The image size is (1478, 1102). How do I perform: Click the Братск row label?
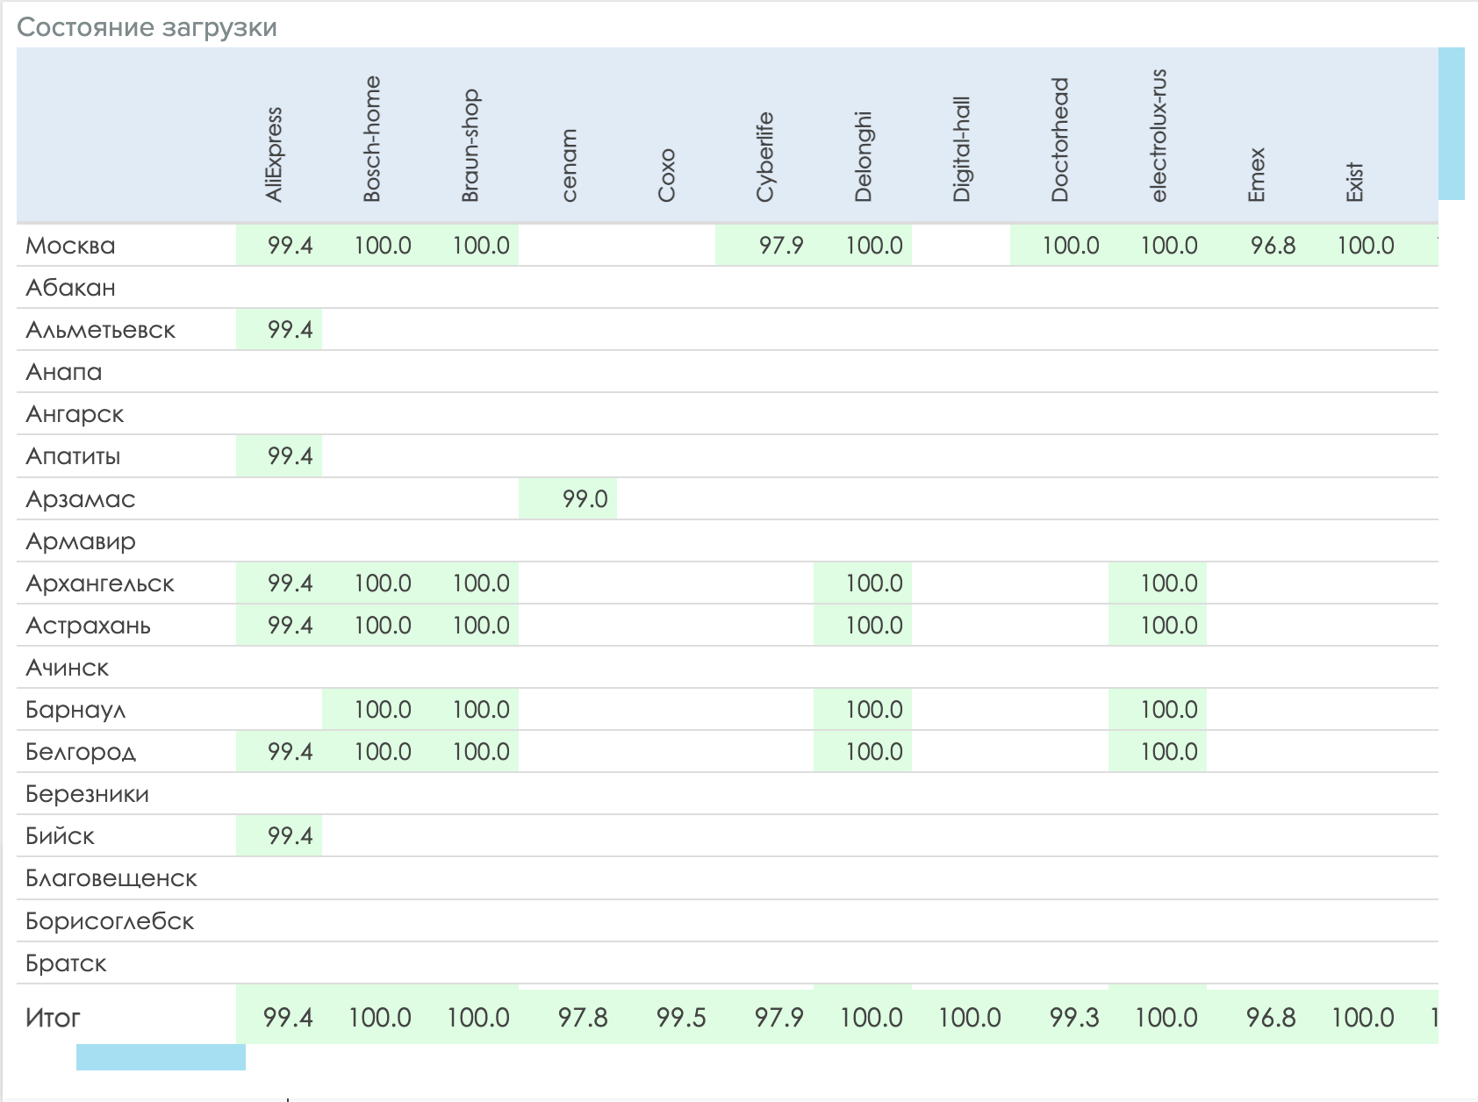point(66,963)
